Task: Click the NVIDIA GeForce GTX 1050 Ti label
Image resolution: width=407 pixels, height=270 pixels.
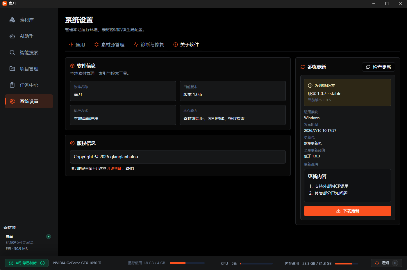Action: 77,263
